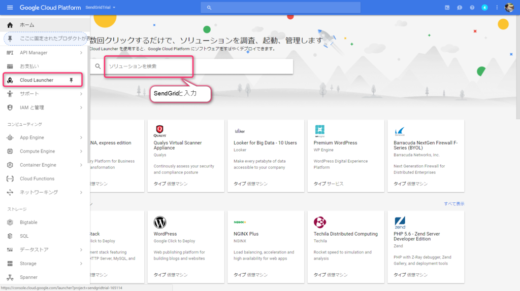Open Premium WordPress card
This screenshot has height=291, width=520.
[345, 156]
